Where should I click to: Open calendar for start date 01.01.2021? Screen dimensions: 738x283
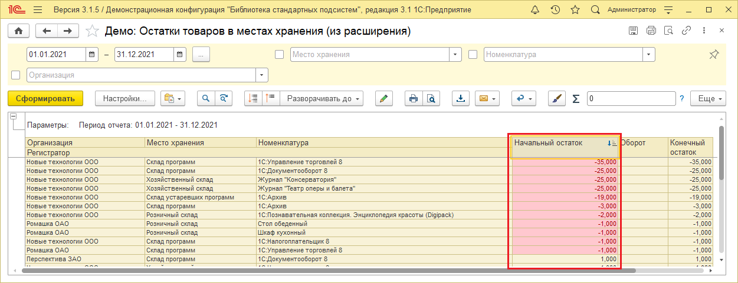point(91,54)
